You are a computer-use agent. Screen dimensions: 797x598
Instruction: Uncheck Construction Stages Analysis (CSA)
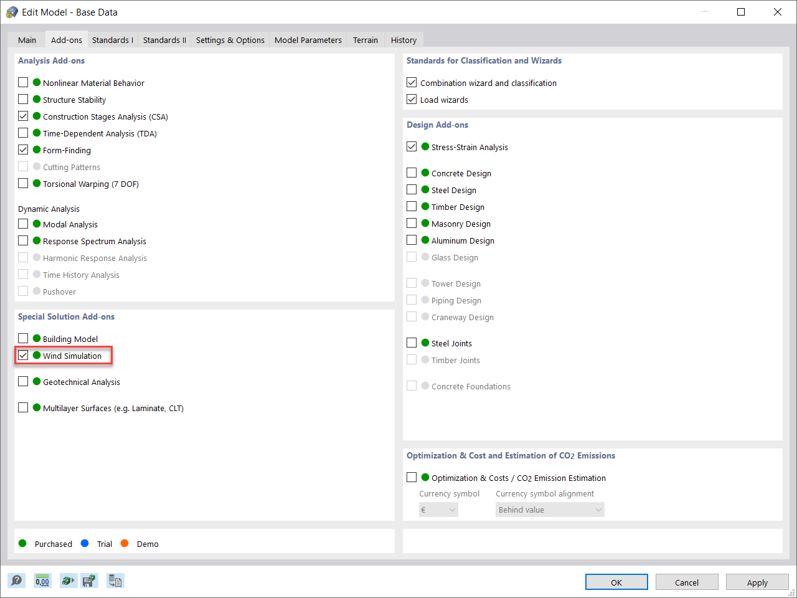(23, 116)
